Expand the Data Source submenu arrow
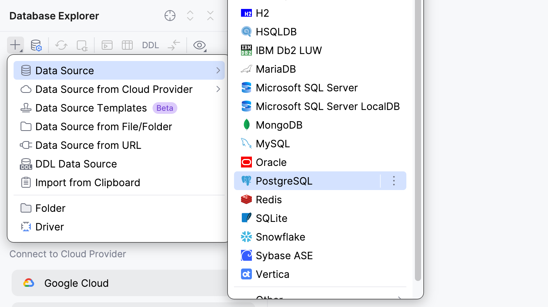 [218, 70]
